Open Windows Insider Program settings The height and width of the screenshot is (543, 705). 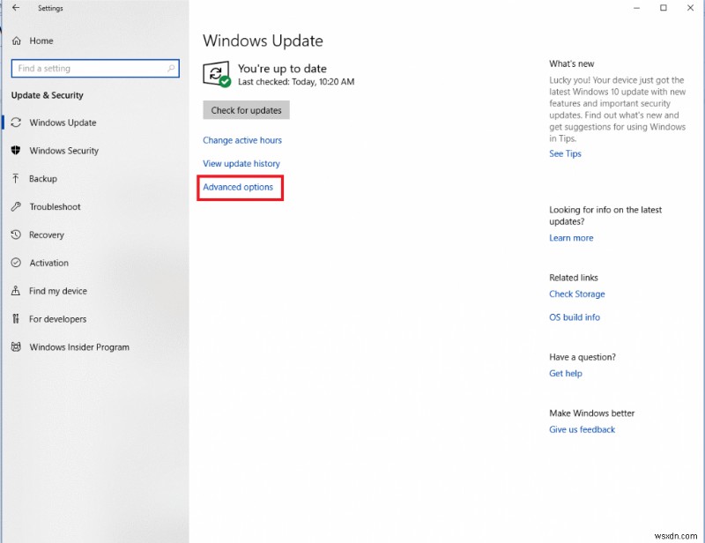coord(77,347)
